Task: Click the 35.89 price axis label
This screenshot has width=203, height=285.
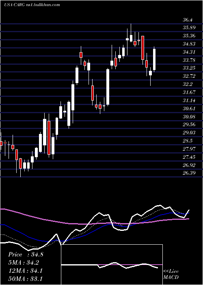Action: click(x=189, y=28)
